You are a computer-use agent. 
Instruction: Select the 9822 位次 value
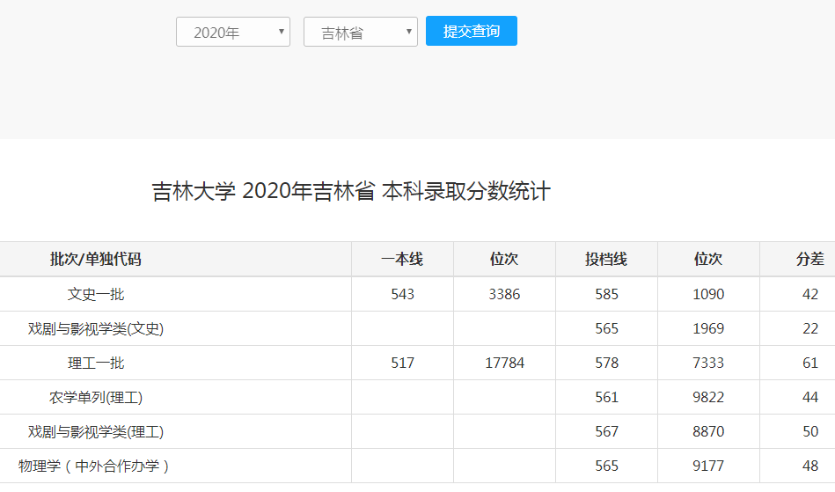(708, 397)
